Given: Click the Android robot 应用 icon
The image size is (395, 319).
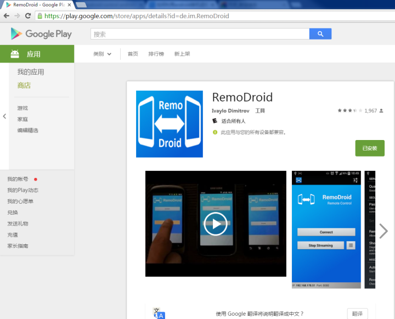Looking at the screenshot, I should (15, 54).
